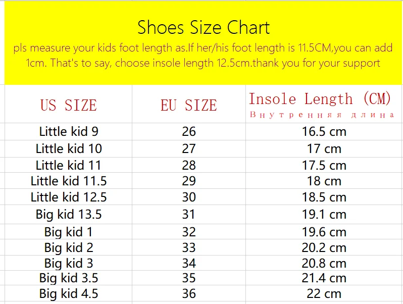Click the "19.1 cm" insole cell
This screenshot has width=403, height=304.
coord(324,214)
